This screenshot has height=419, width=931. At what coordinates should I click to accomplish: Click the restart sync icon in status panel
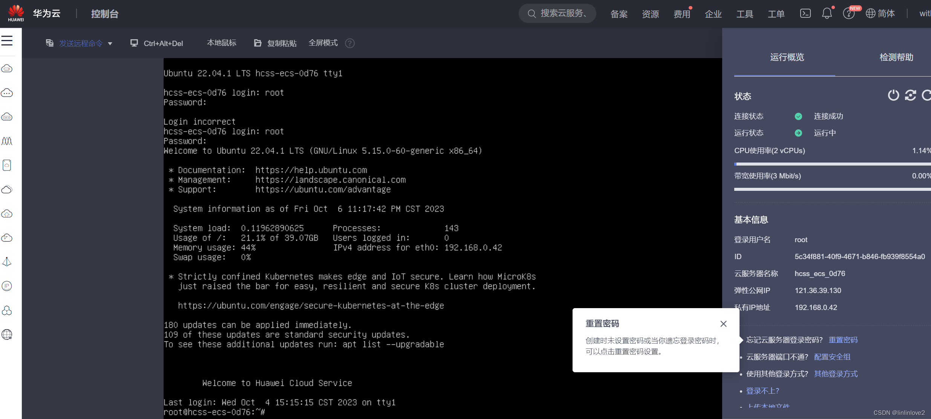coord(910,95)
